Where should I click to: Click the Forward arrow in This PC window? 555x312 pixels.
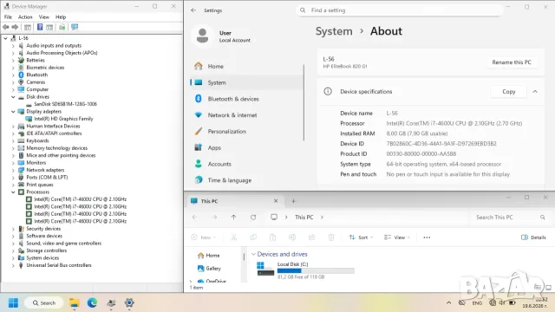(214, 218)
